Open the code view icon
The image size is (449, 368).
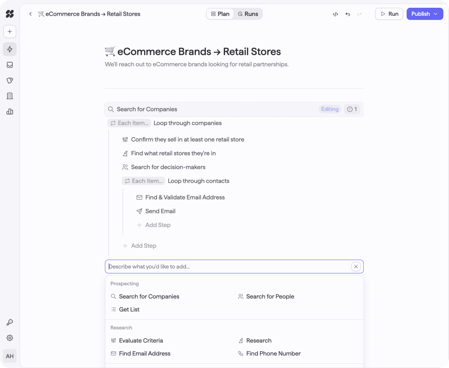tap(335, 14)
